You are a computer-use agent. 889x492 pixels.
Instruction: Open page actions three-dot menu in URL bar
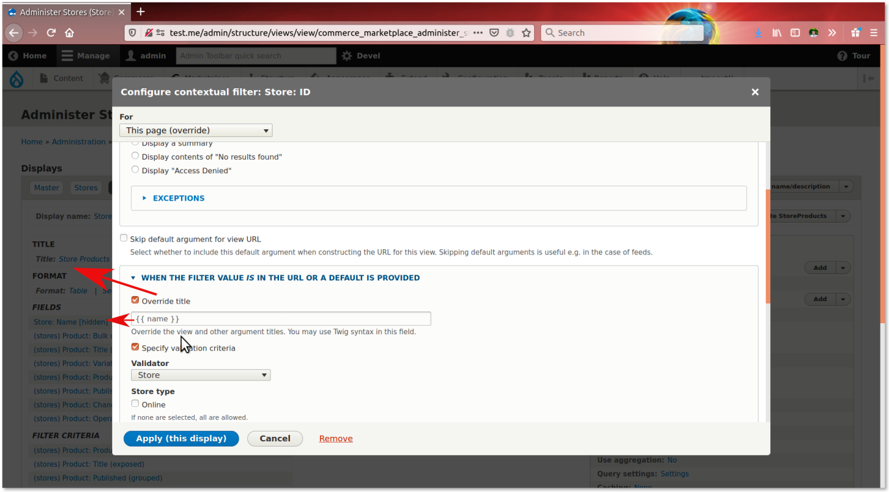(x=478, y=32)
